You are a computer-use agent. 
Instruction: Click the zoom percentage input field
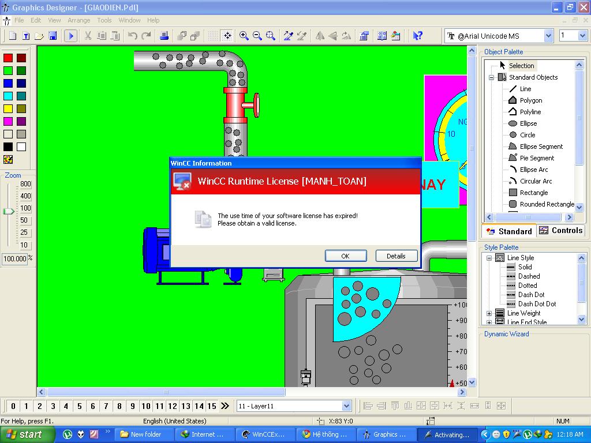pos(14,259)
